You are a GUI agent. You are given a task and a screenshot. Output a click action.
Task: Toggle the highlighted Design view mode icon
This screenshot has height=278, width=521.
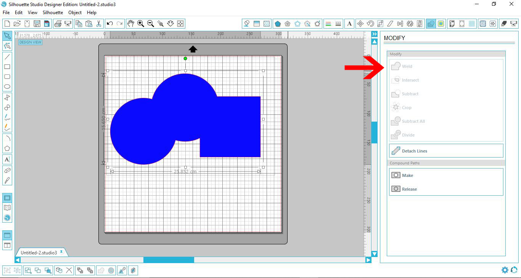[x=431, y=23]
